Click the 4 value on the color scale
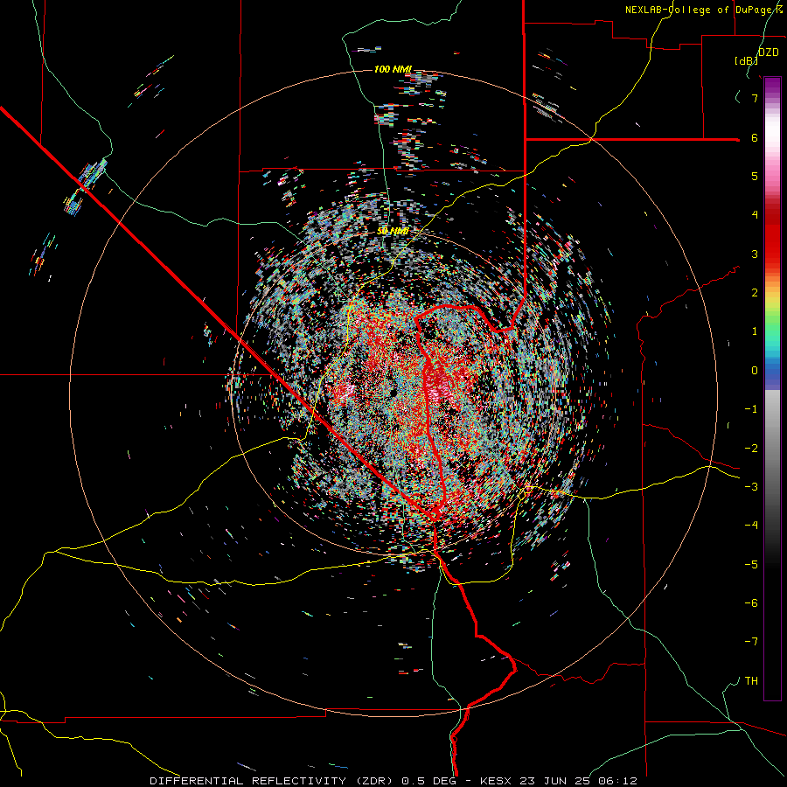 point(755,215)
